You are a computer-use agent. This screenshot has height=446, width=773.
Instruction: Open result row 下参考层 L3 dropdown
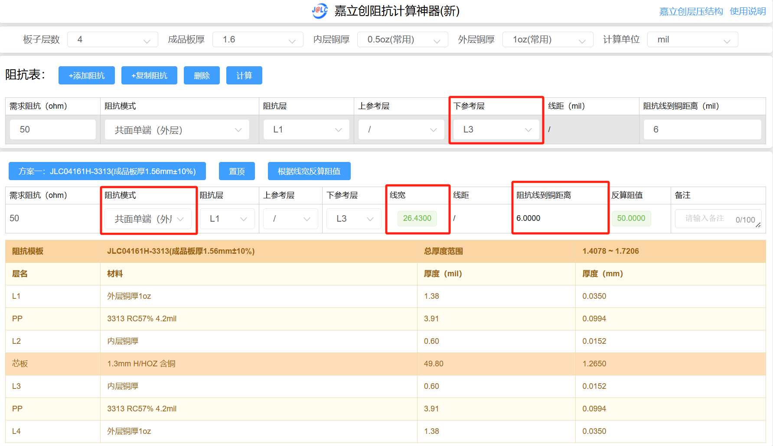point(354,219)
